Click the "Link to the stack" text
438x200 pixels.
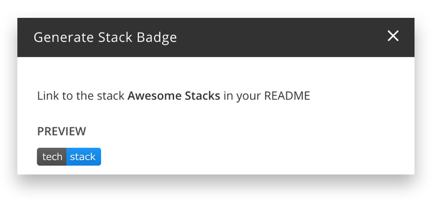[x=81, y=96]
